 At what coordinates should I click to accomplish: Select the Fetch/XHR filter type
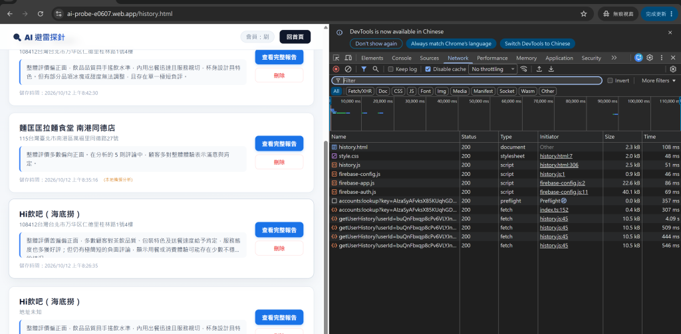pos(360,91)
